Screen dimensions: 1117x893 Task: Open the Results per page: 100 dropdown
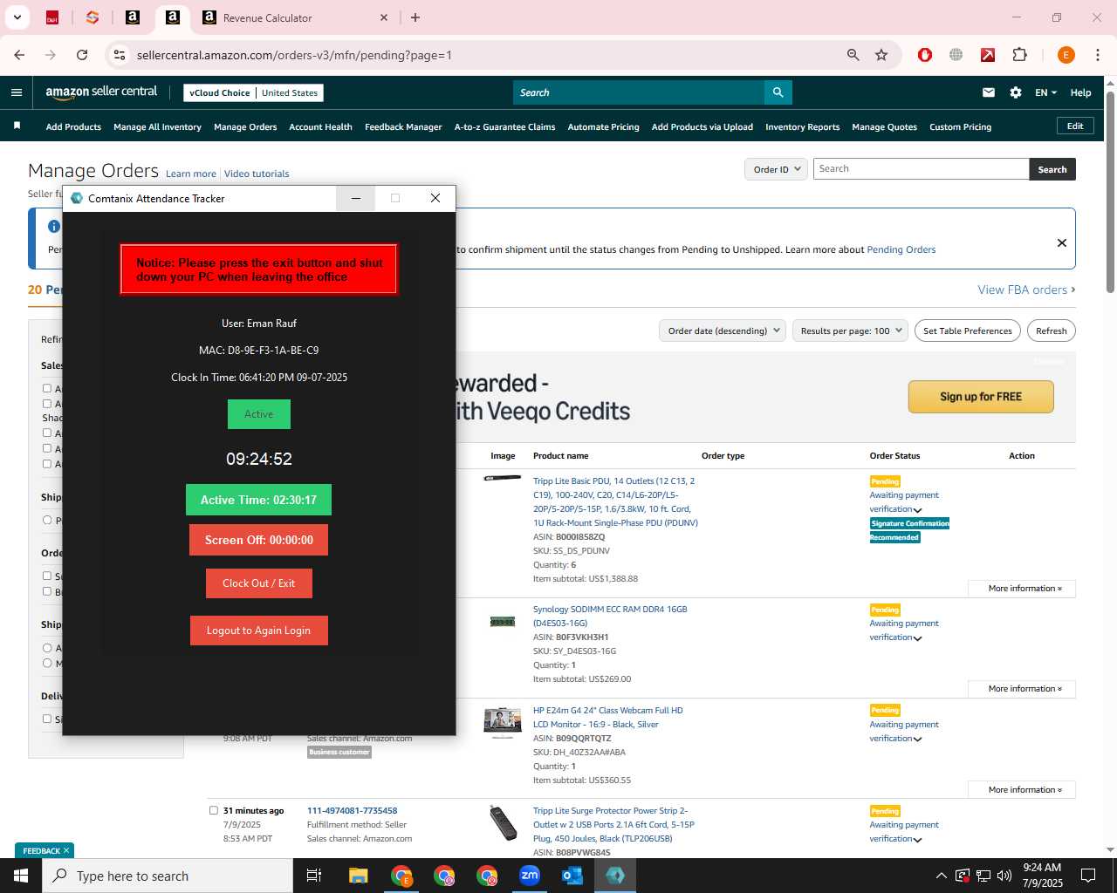pos(850,331)
